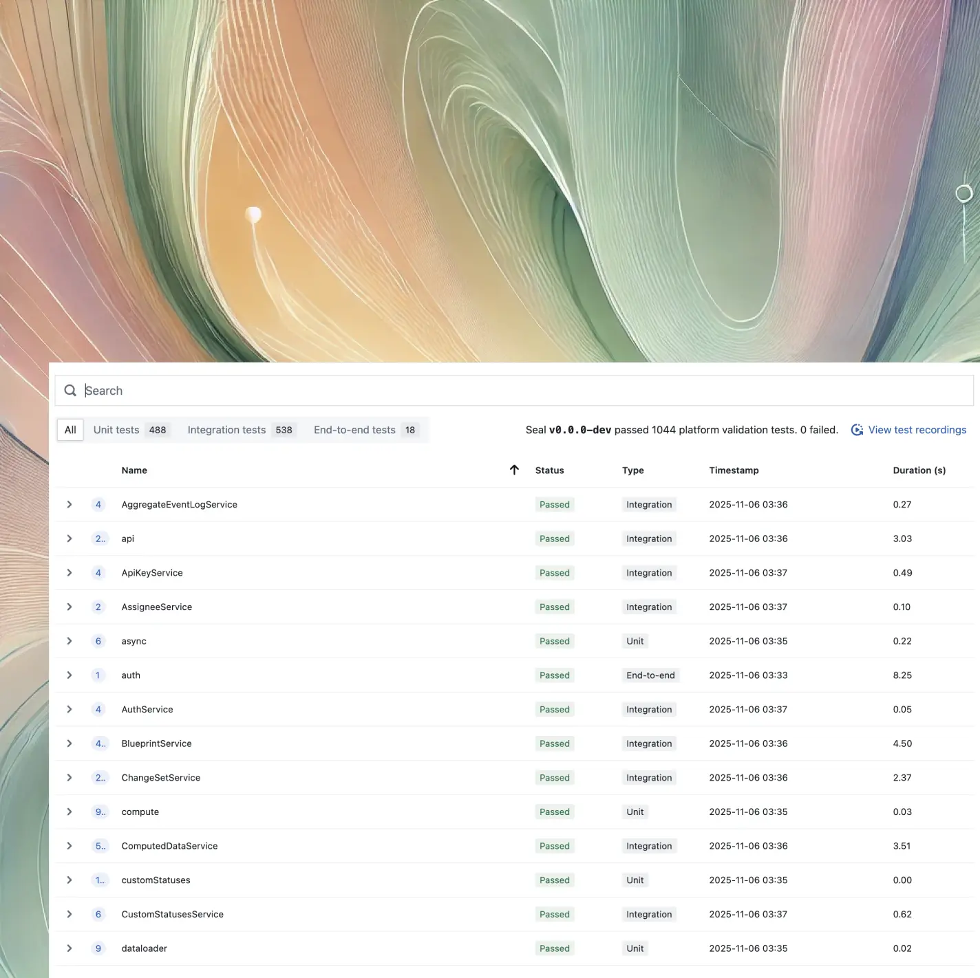Image resolution: width=980 pixels, height=978 pixels.
Task: Expand the ComputedDataService row
Action: point(70,846)
